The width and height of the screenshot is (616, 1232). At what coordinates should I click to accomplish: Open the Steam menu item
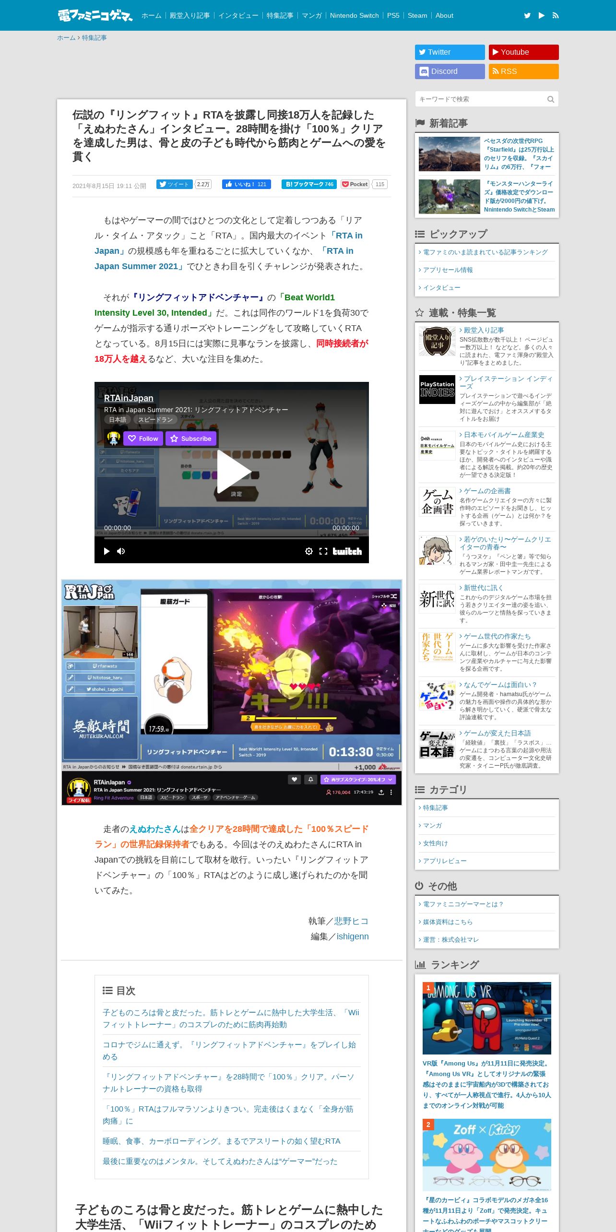pyautogui.click(x=417, y=15)
